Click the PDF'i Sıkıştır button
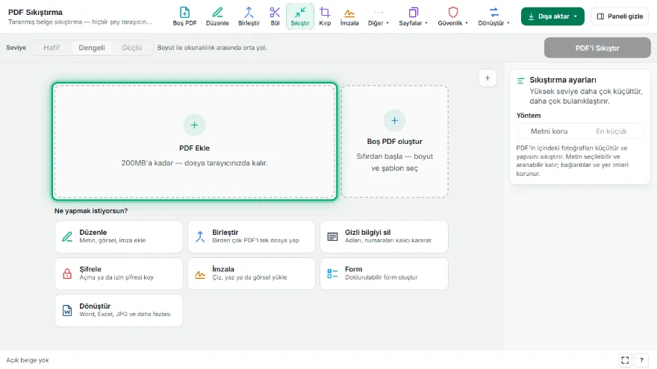Image resolution: width=657 pixels, height=369 pixels. click(597, 48)
